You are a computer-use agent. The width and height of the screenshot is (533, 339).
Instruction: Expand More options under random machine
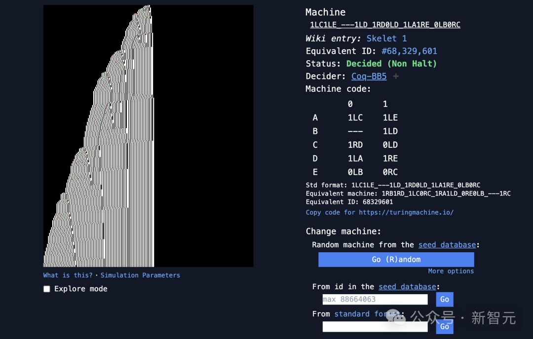[451, 271]
